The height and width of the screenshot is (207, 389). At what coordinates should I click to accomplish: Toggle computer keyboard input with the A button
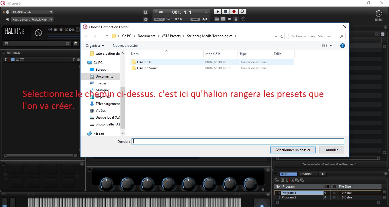145,12
